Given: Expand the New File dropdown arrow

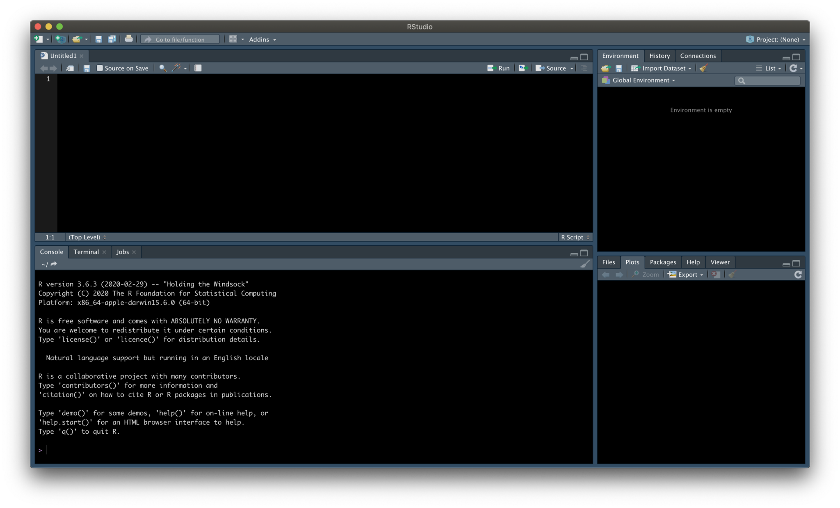Looking at the screenshot, I should click(48, 40).
